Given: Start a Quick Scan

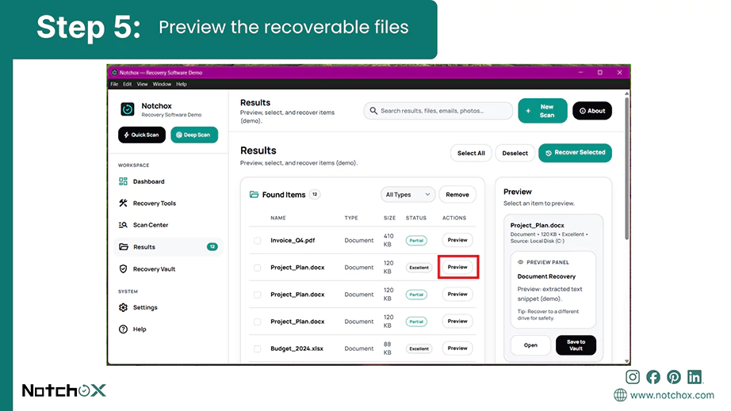Looking at the screenshot, I should tap(142, 135).
